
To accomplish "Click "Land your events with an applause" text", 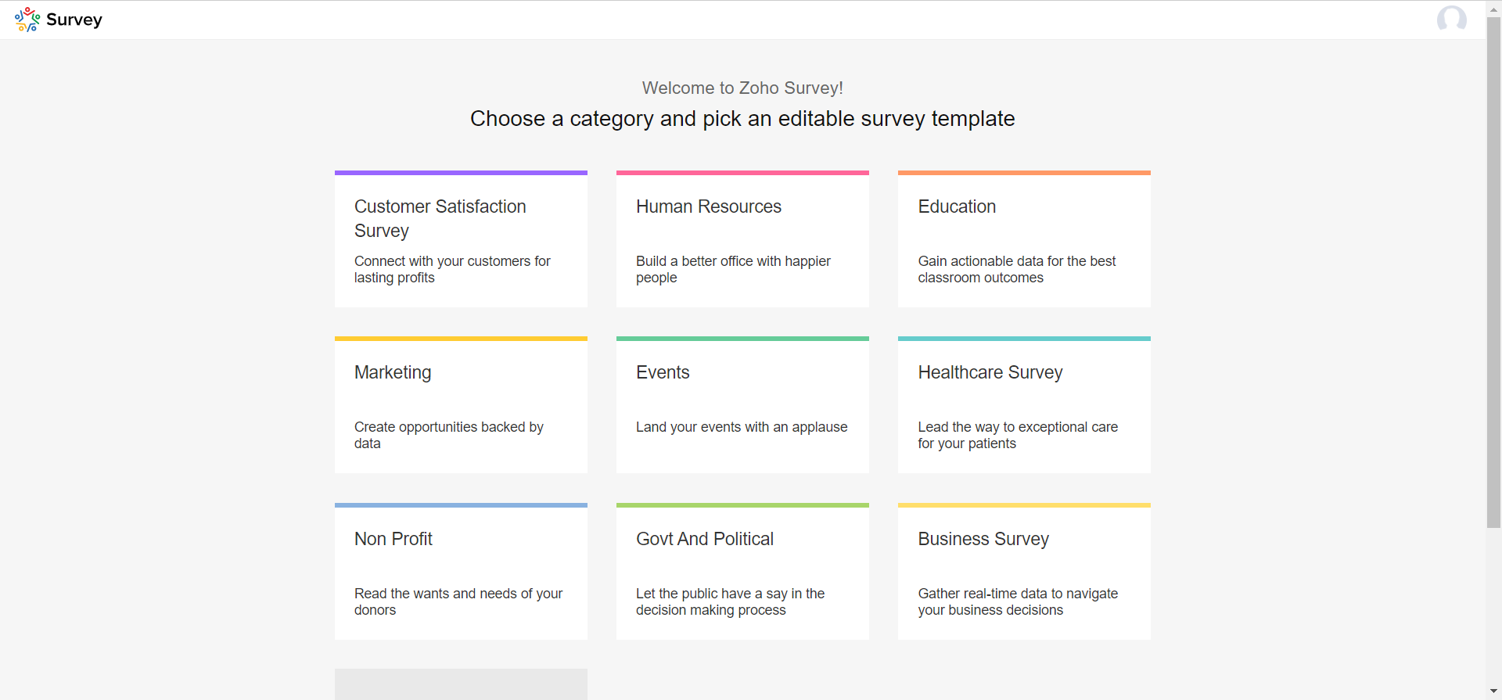I will [741, 427].
